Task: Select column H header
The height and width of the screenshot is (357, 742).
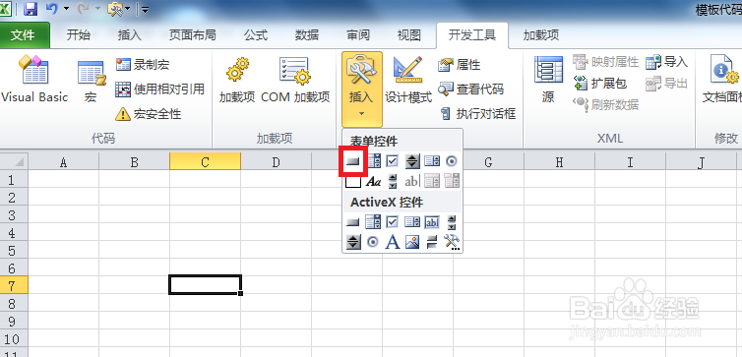Action: coord(559,162)
